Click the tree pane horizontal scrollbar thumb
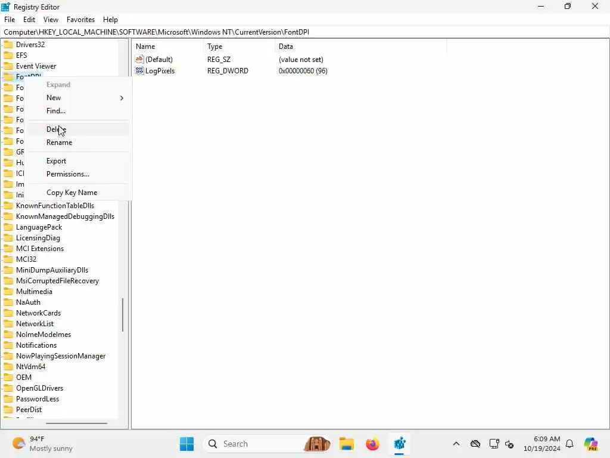610x458 pixels. click(77, 423)
